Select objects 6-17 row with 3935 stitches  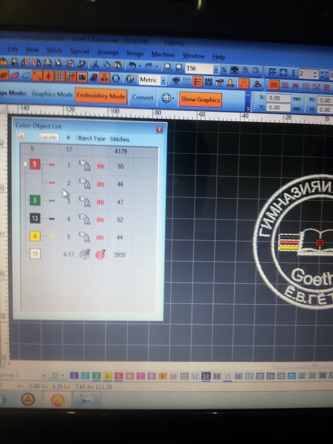pos(89,255)
